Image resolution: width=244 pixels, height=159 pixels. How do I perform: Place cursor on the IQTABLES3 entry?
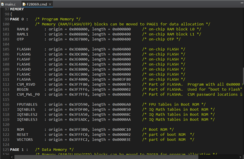[x=27, y=119]
